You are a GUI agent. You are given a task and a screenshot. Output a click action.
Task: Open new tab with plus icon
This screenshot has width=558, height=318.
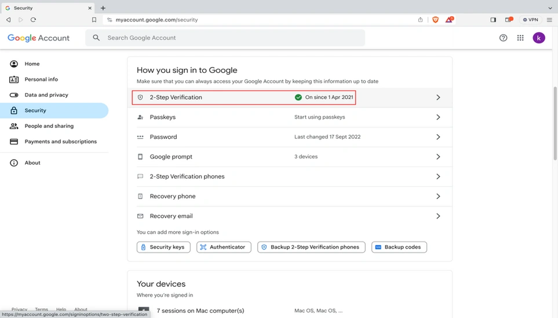[103, 8]
